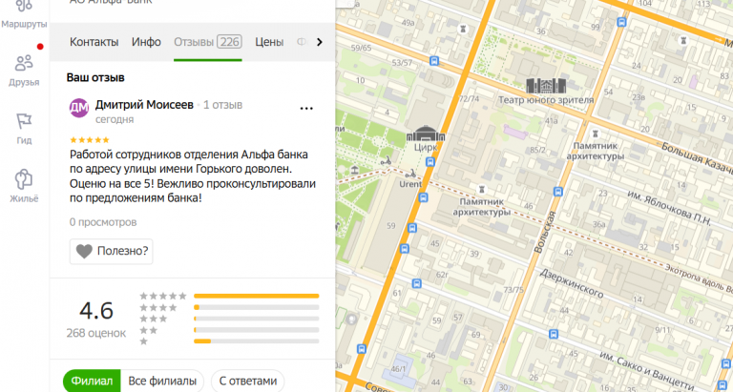Select the Отзывы 226 tab

pyautogui.click(x=207, y=42)
